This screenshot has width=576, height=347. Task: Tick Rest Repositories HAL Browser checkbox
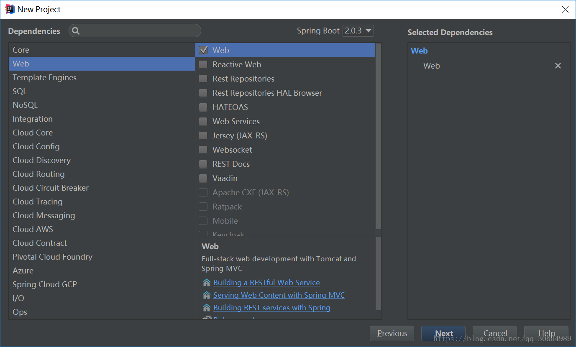point(203,93)
